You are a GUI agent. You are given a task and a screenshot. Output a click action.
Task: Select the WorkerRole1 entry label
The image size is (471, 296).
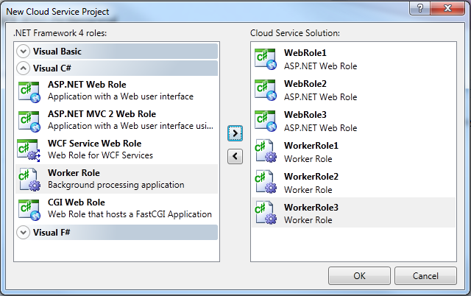[x=311, y=146]
